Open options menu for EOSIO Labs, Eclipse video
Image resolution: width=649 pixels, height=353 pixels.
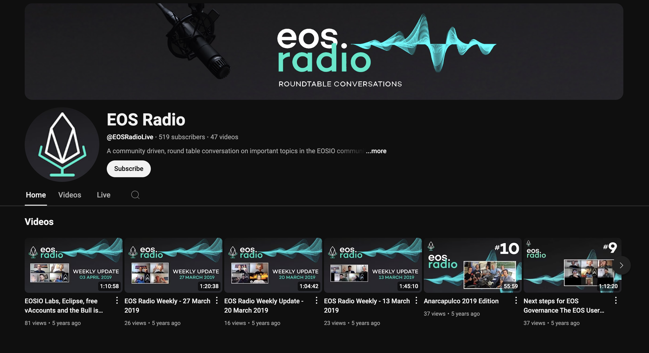point(117,301)
